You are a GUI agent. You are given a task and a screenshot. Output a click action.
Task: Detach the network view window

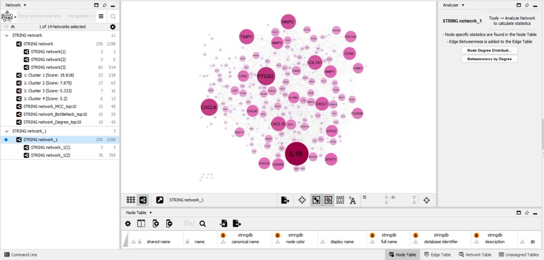(x=160, y=200)
